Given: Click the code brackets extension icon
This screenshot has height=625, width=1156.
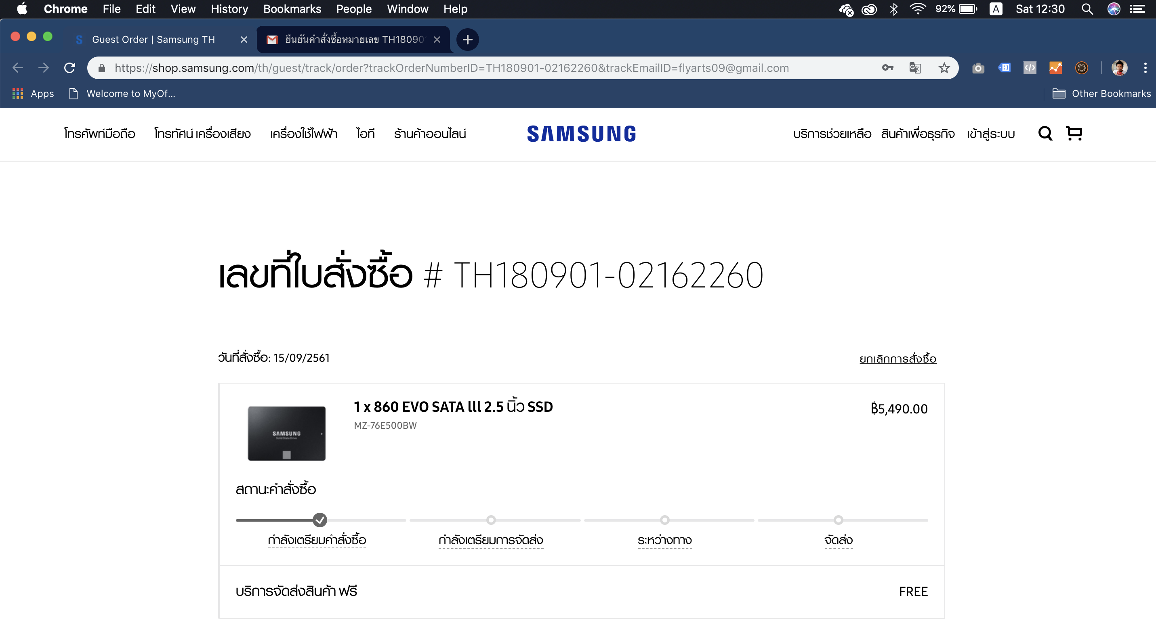Looking at the screenshot, I should [1030, 68].
